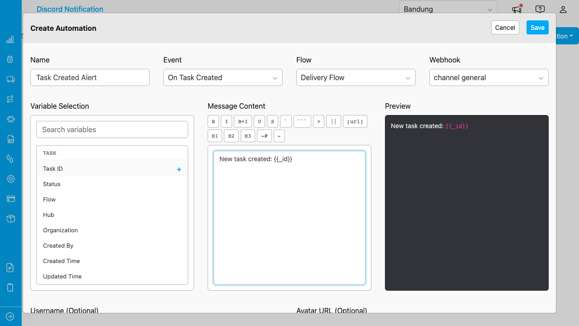Viewport: 579px width, 326px height.
Task: Select the Status variable
Action: [x=112, y=184]
